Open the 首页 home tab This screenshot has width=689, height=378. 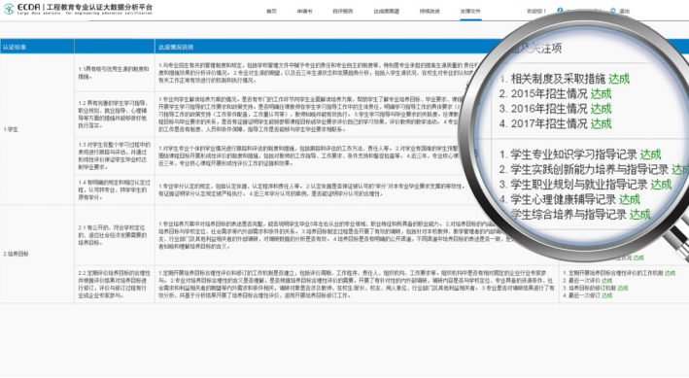click(271, 11)
